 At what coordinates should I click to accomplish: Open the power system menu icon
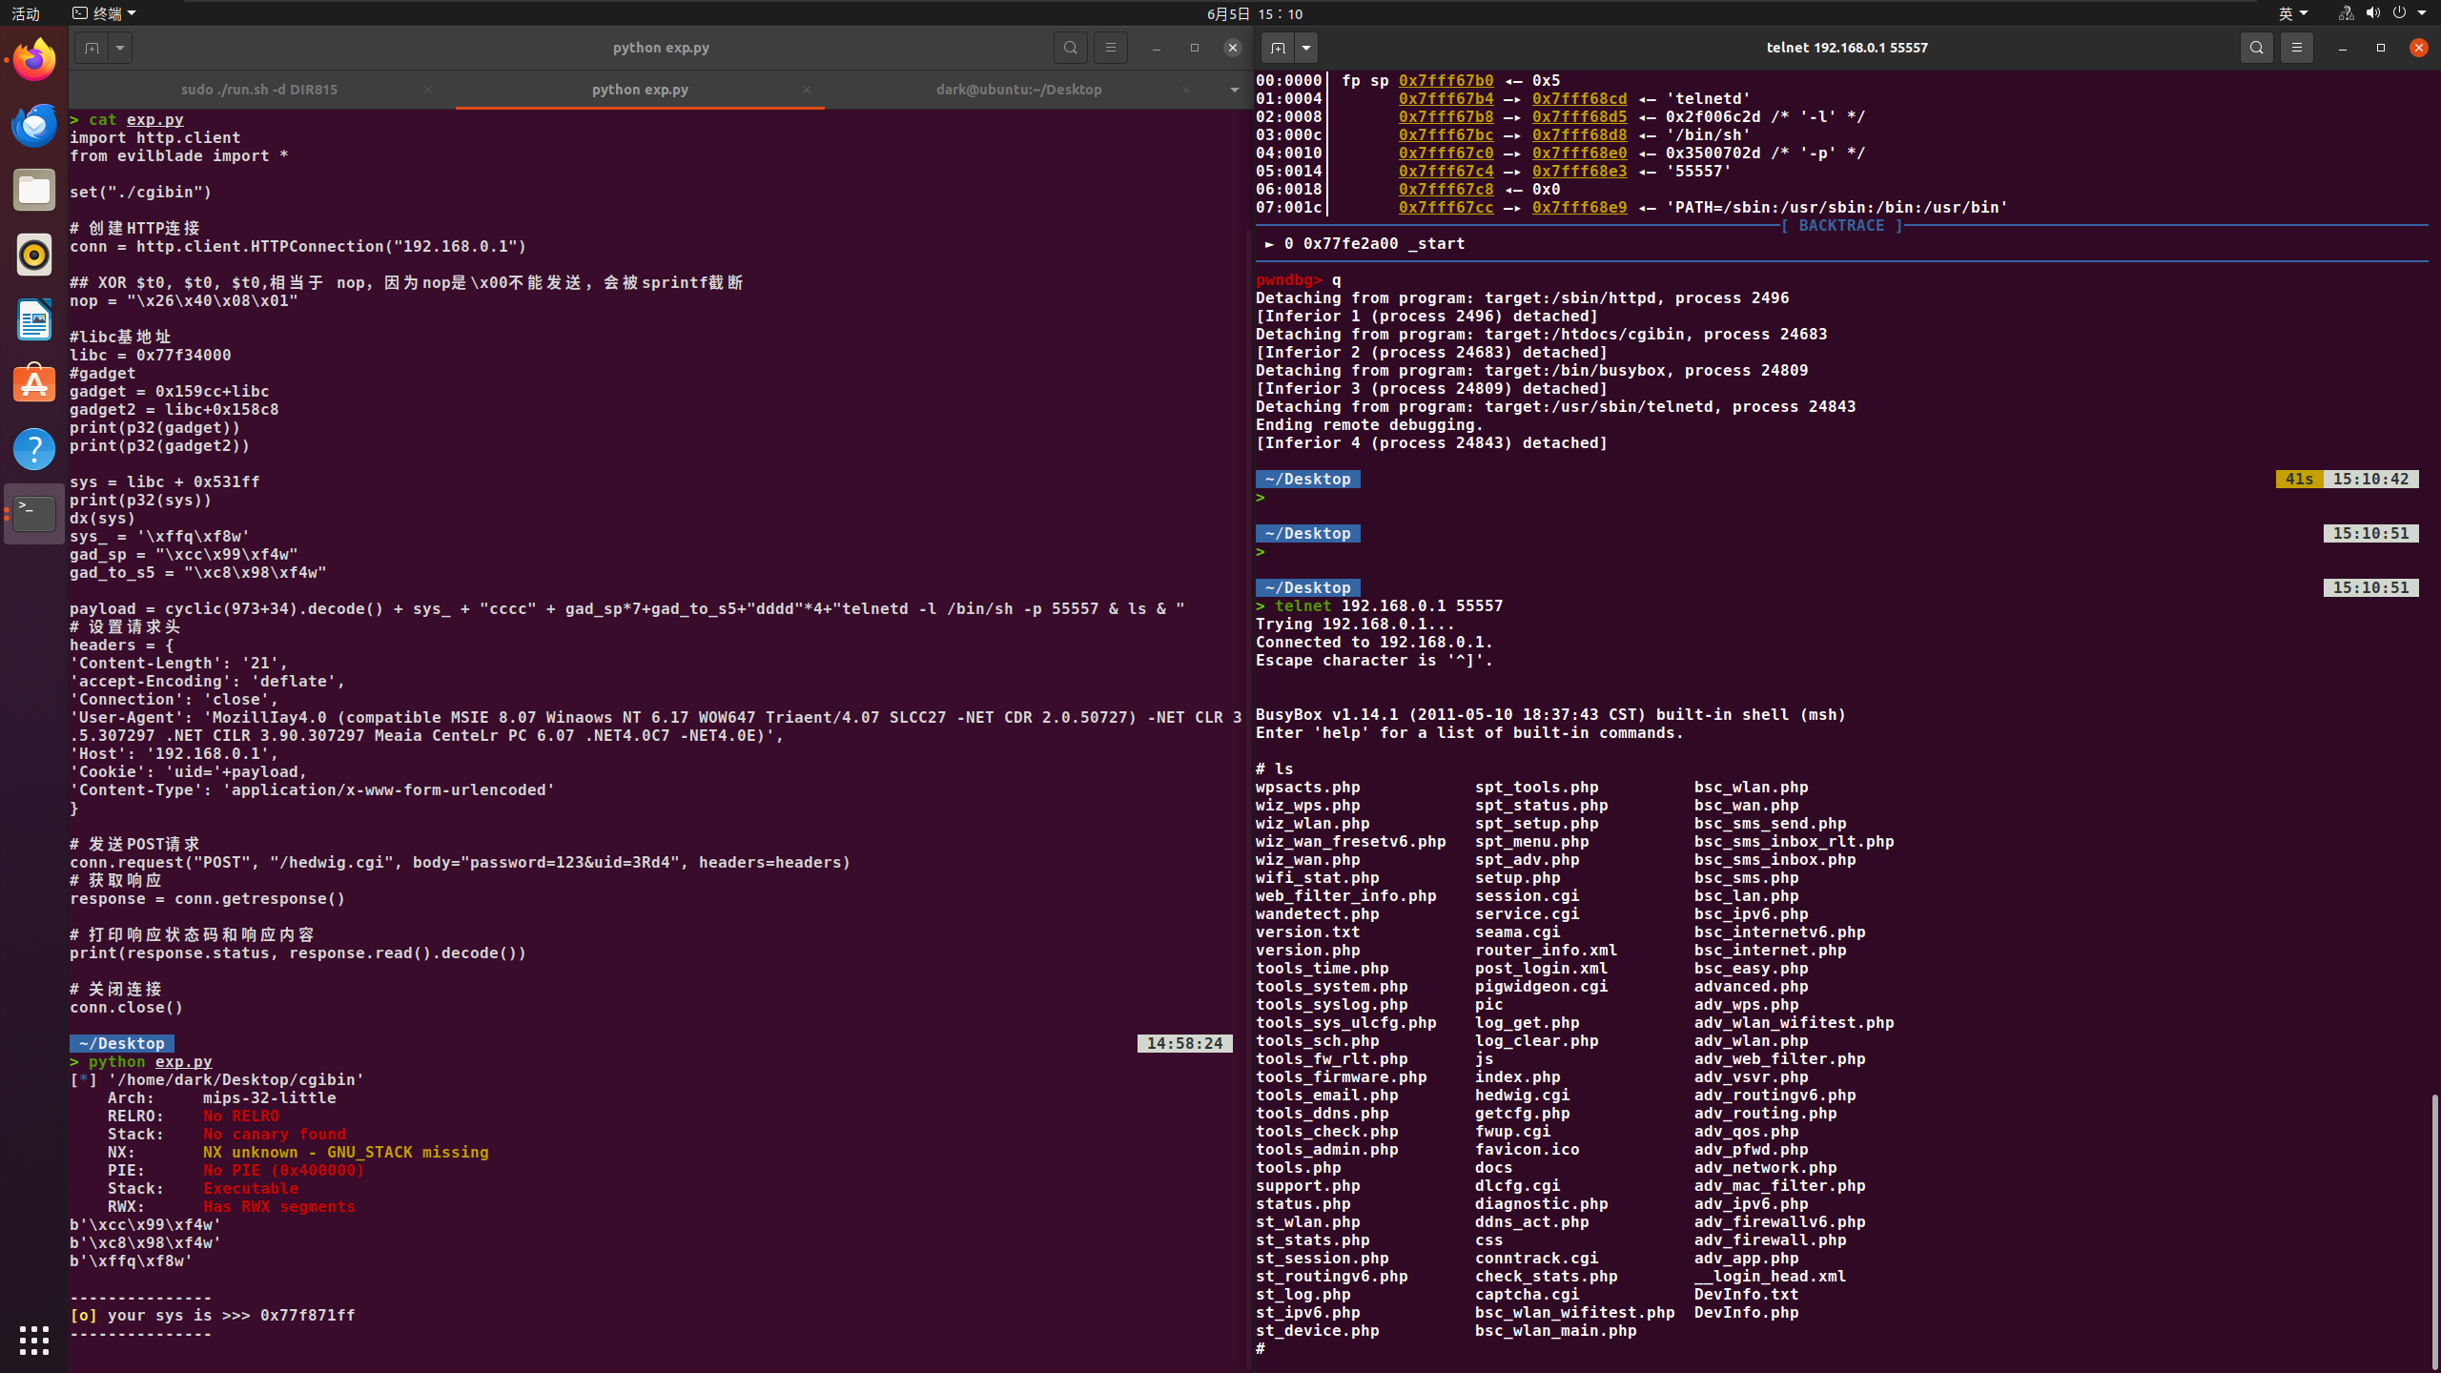click(2399, 13)
